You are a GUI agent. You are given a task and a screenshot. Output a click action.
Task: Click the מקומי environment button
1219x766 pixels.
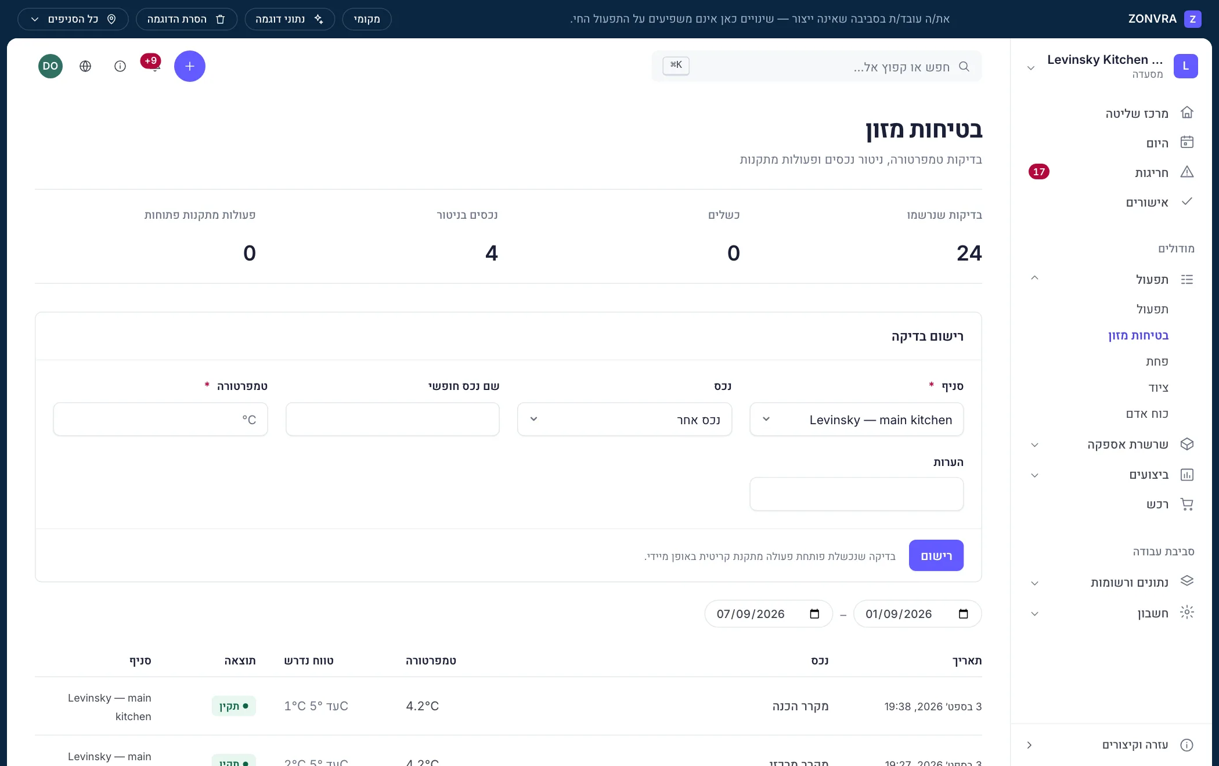pos(367,19)
